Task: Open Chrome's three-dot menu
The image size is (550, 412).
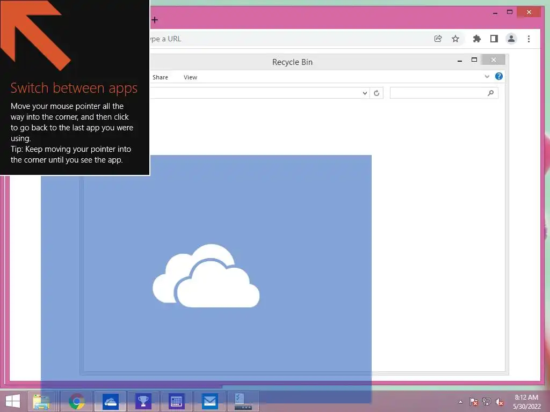Action: click(x=529, y=39)
